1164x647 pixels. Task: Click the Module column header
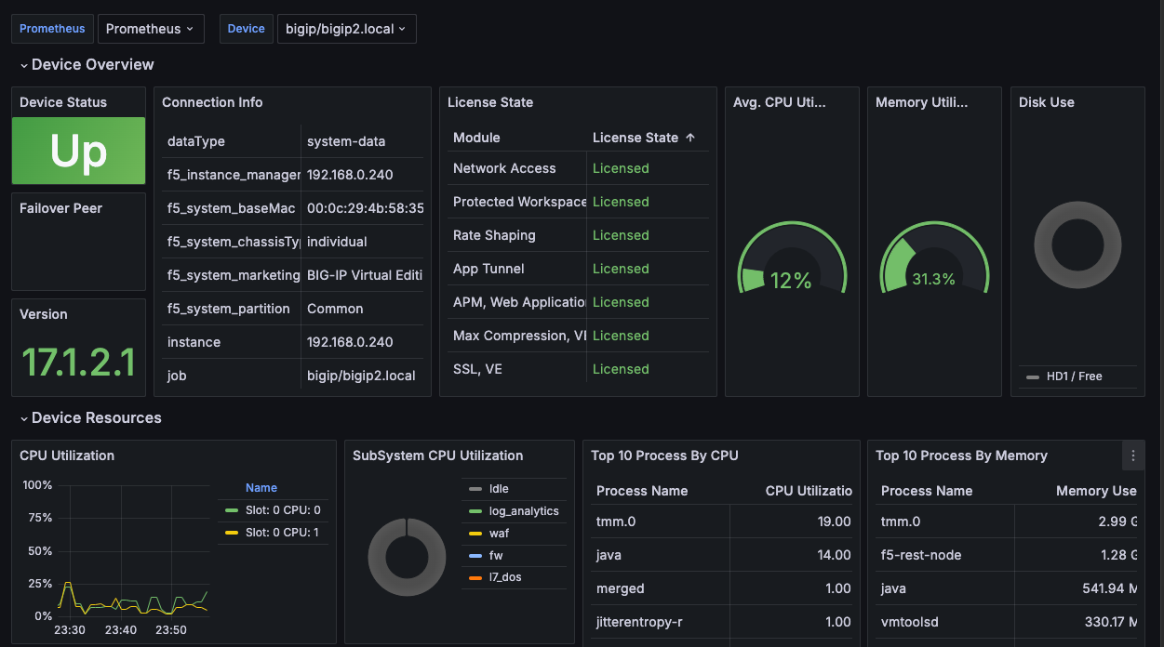476,138
